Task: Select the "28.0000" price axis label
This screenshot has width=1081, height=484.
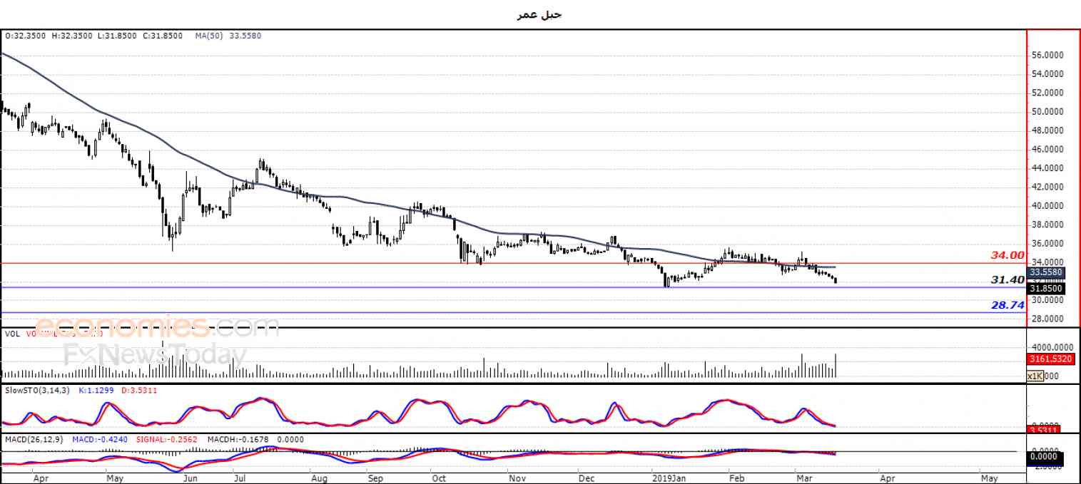Action: (x=1049, y=319)
